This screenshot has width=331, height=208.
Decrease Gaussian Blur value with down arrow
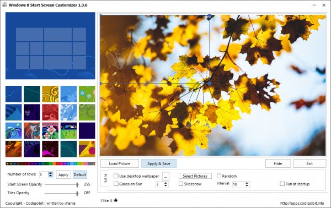click(x=165, y=185)
